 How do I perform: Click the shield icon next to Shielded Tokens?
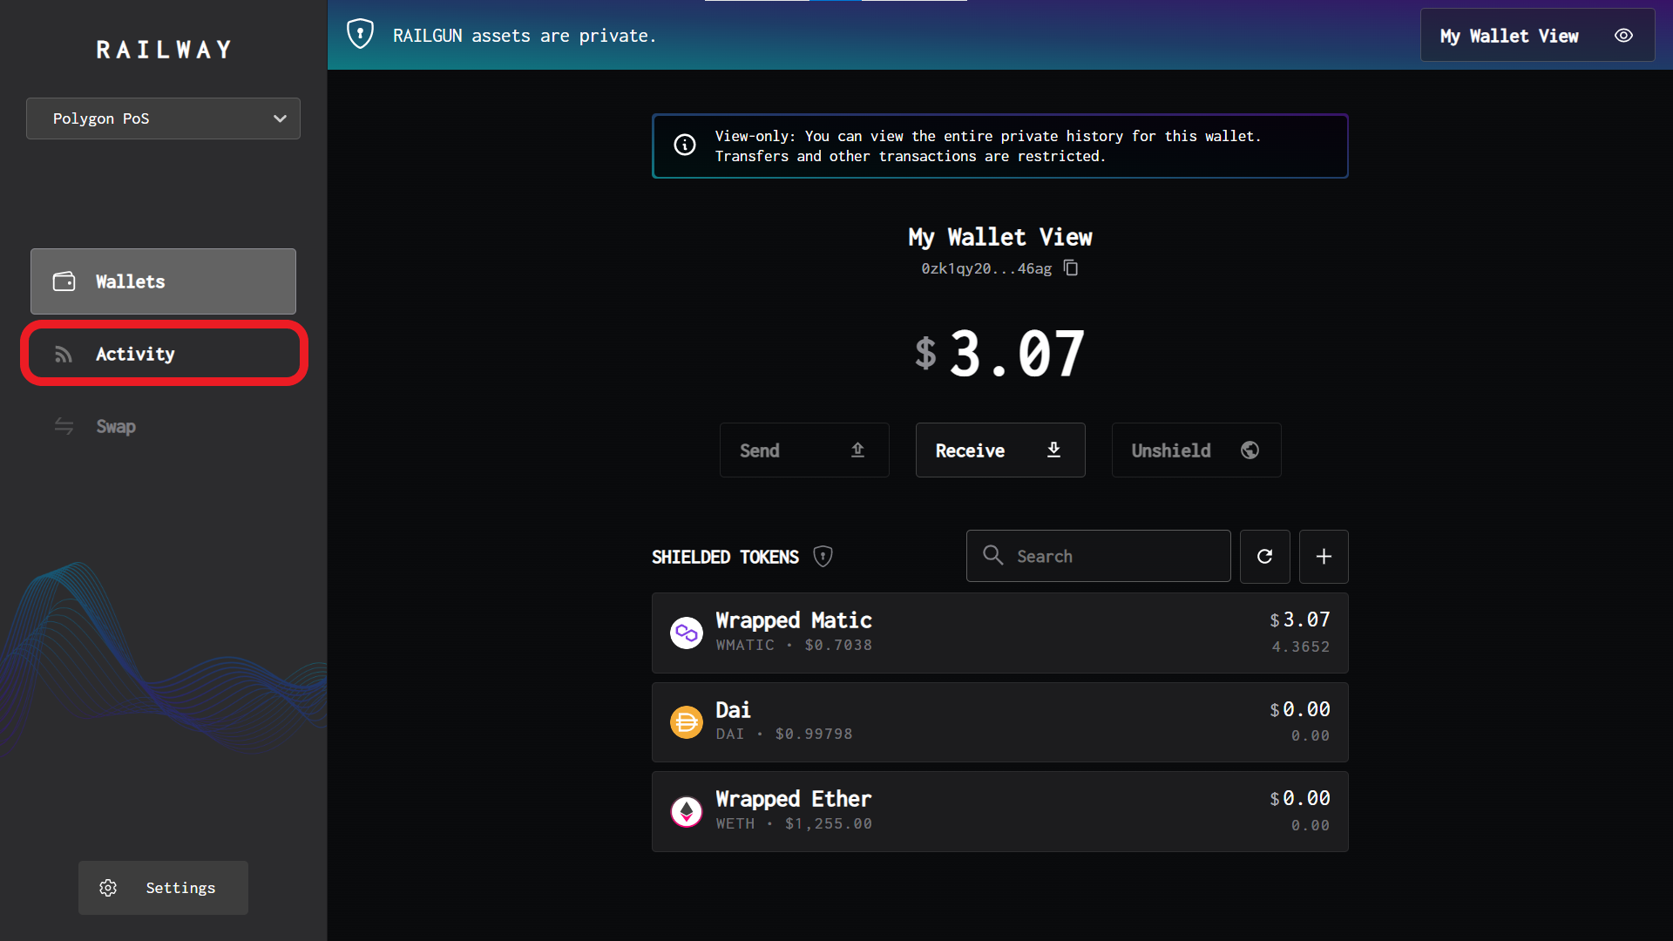[823, 556]
